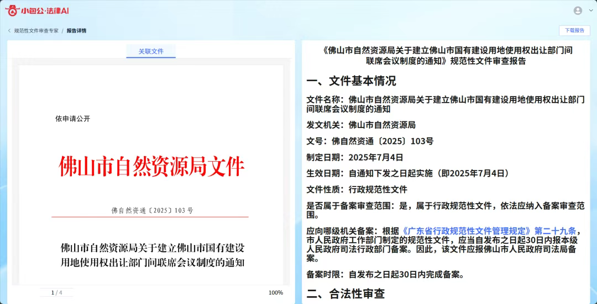Click the 二、合法性审查 section heading

tap(345, 294)
